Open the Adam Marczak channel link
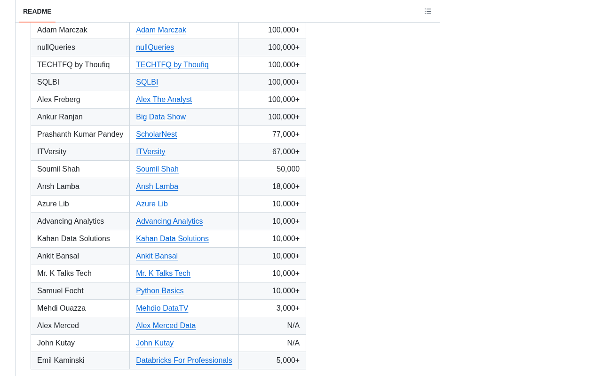Image resolution: width=602 pixels, height=376 pixels. [161, 30]
